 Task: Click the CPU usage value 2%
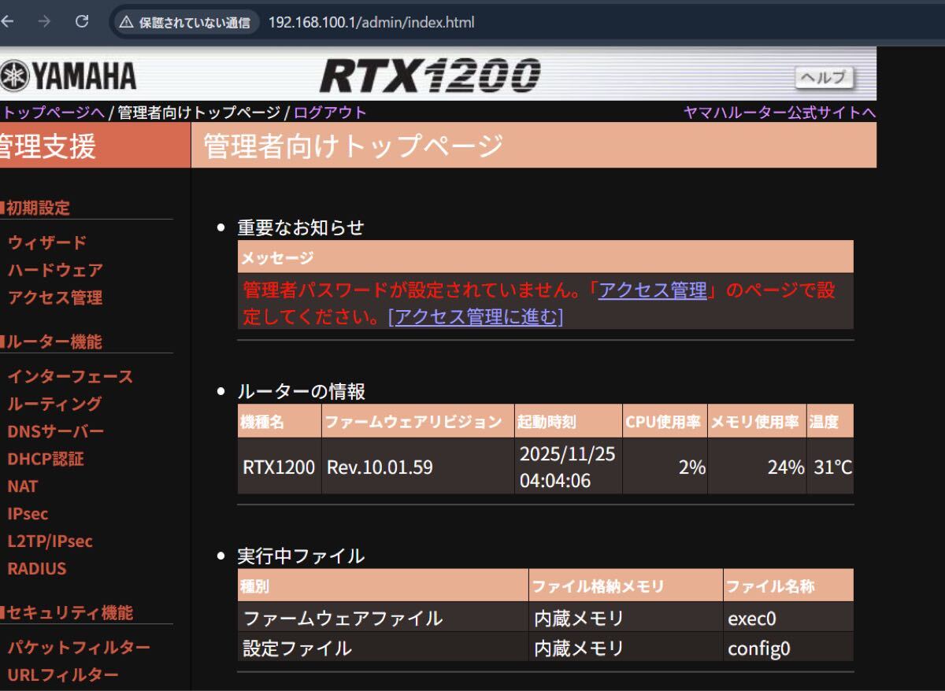tap(692, 467)
